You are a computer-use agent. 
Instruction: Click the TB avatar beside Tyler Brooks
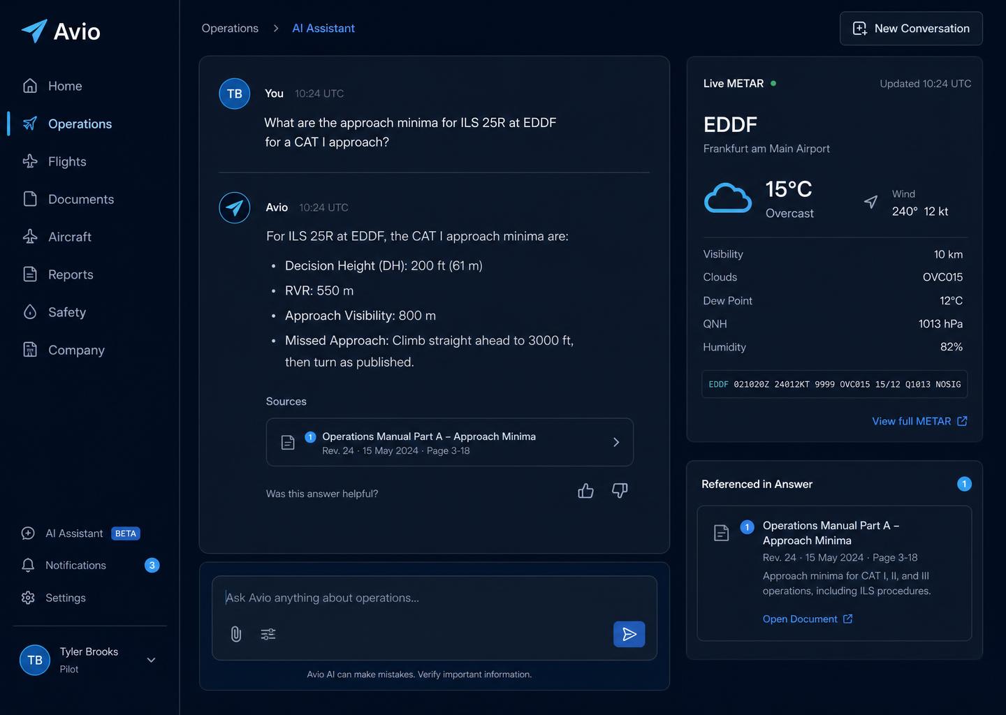(35, 660)
